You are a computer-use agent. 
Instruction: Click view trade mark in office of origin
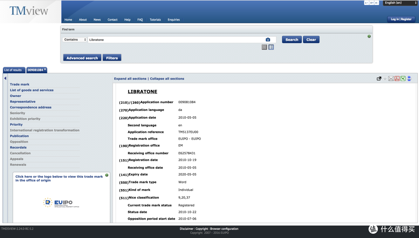click(x=59, y=178)
